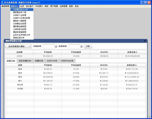Click summary REVPAR value ¥598.26
The image size is (152, 119).
[104, 56]
